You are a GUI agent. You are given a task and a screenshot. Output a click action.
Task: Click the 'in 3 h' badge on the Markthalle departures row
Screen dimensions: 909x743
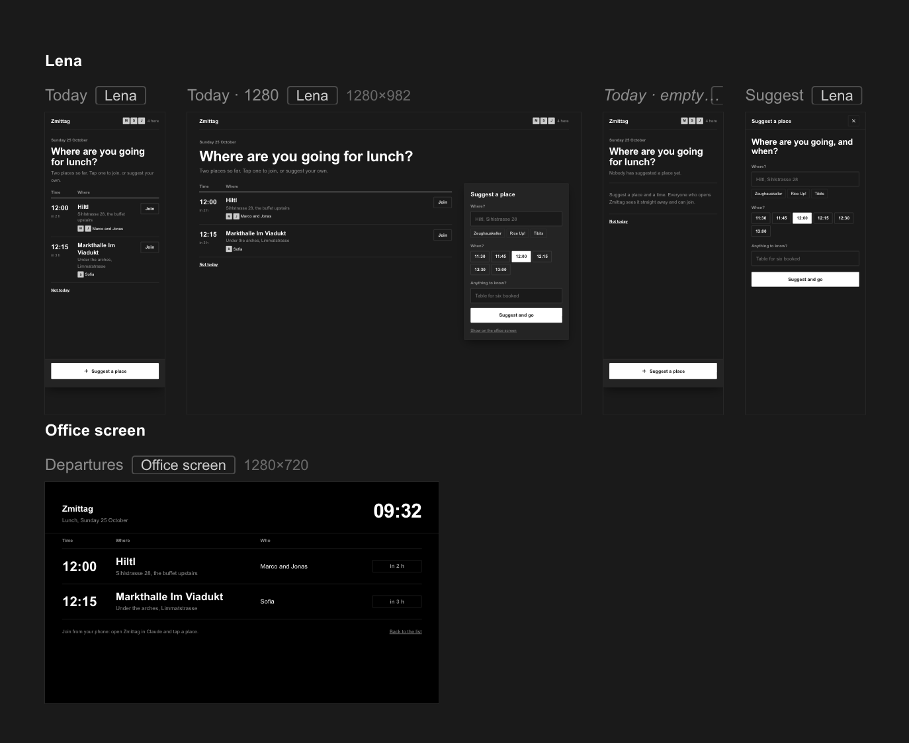397,602
